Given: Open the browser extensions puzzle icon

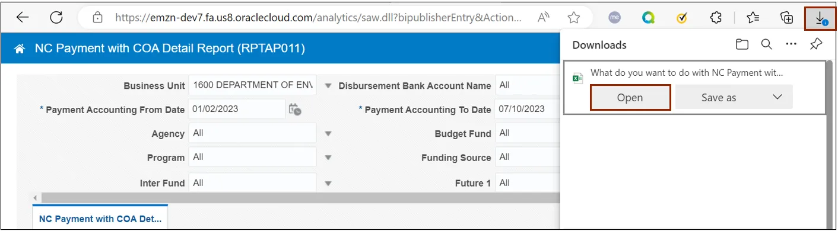Looking at the screenshot, I should [x=716, y=18].
